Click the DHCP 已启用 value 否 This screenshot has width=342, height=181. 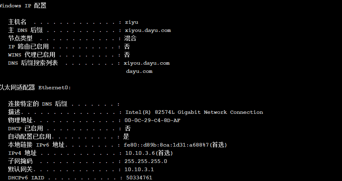[128, 128]
